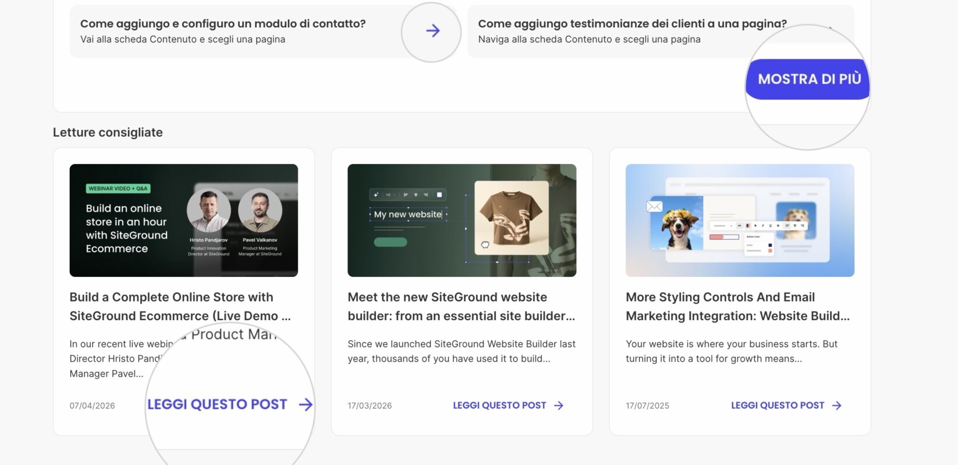Click the 'Letture consigliate' heading
This screenshot has width=958, height=465.
click(x=108, y=133)
